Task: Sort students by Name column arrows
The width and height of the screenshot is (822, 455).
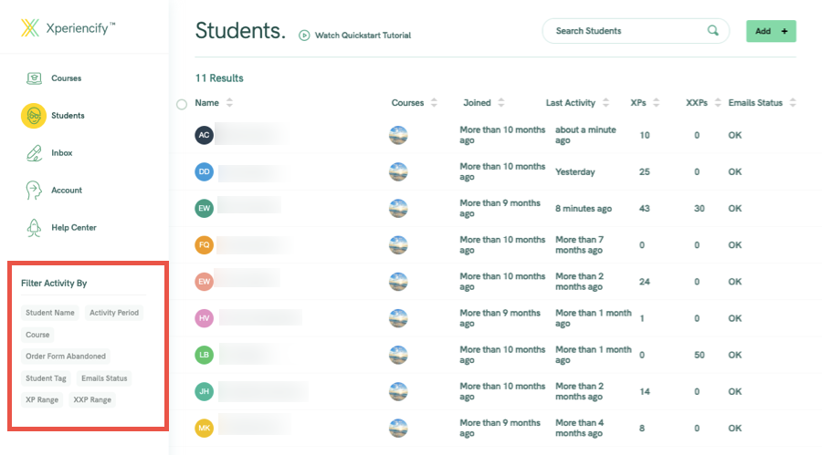Action: point(229,103)
